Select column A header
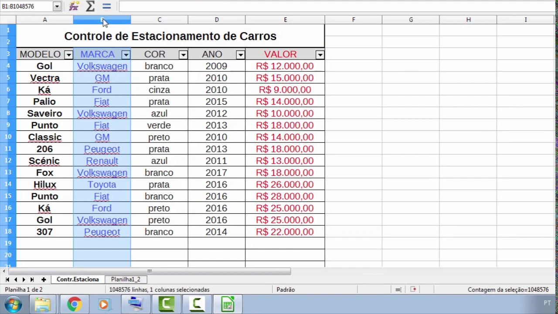 tap(44, 20)
